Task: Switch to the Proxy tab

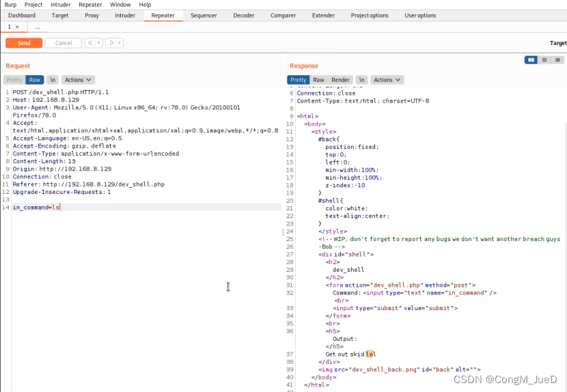Action: 92,16
